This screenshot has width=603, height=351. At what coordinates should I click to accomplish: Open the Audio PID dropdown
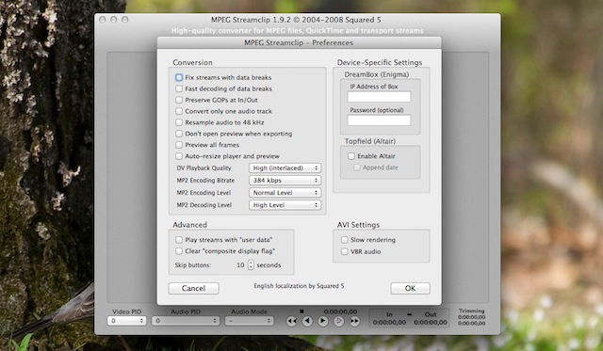186,321
